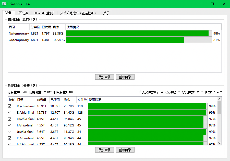Screen dimensions: 230x161
Task: Open the 火币矿池挖矿（正在挖矿）tab
Action: click(79, 13)
